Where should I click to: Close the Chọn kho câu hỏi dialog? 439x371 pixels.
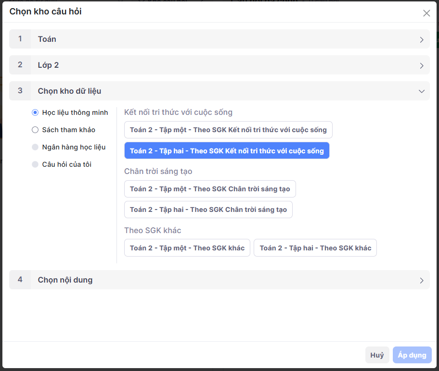pyautogui.click(x=426, y=13)
